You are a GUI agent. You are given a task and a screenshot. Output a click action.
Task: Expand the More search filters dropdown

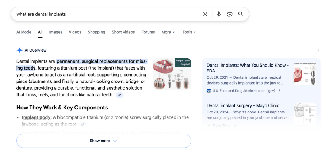point(168,32)
